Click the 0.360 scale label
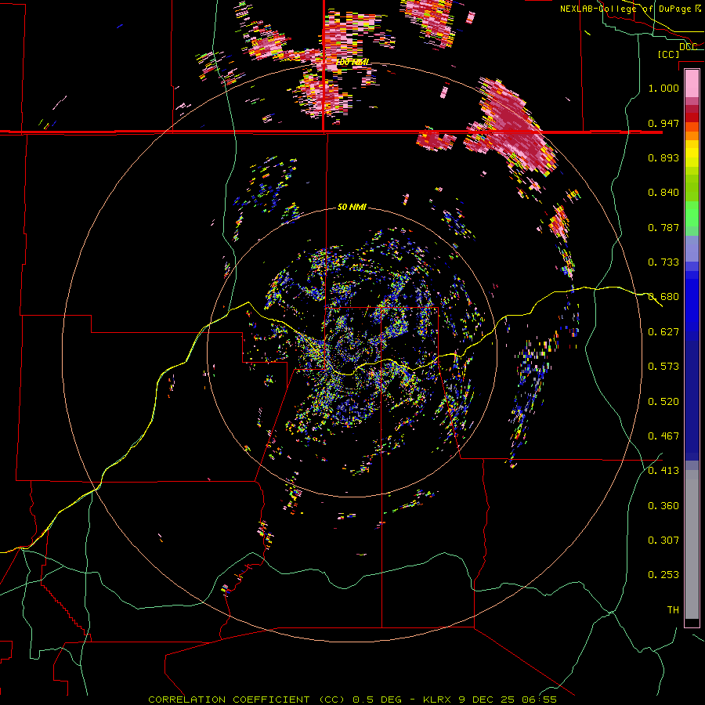Image resolution: width=705 pixels, height=705 pixels. click(663, 506)
